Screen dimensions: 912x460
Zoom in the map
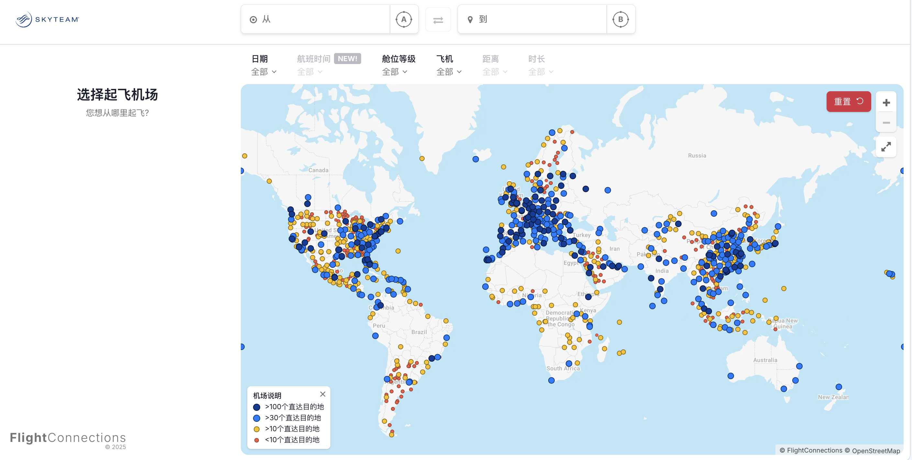(886, 103)
